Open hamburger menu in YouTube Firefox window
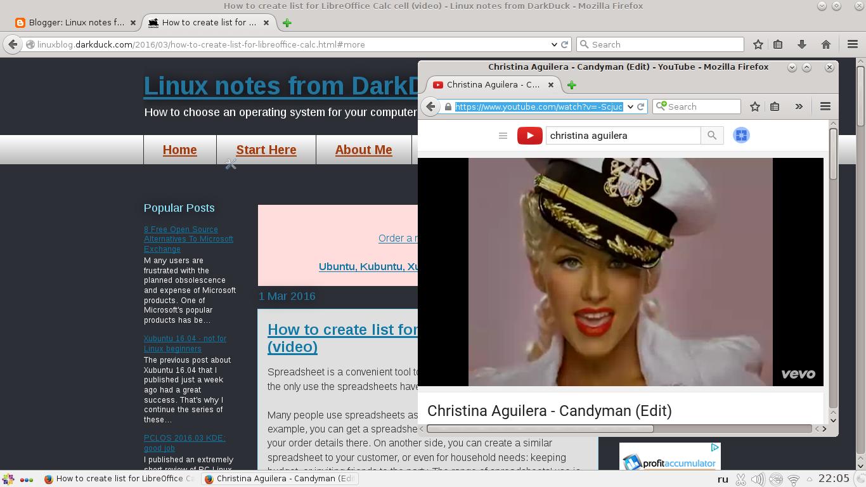The image size is (866, 487). 825,107
